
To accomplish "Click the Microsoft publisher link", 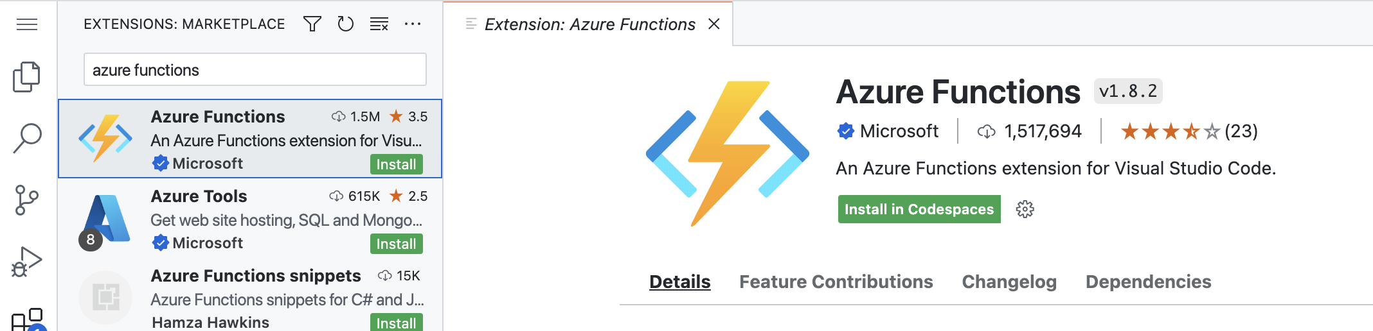I will pyautogui.click(x=898, y=132).
